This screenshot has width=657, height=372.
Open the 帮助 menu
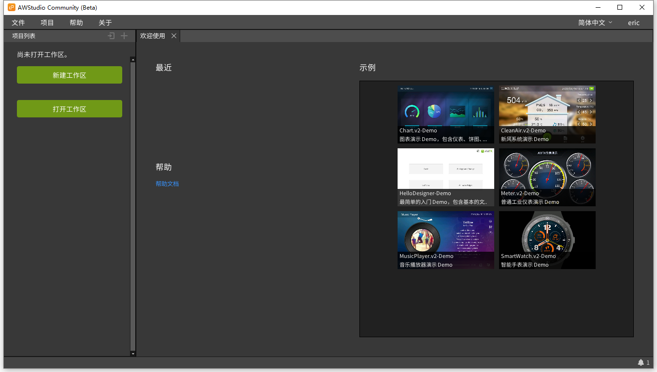click(76, 23)
